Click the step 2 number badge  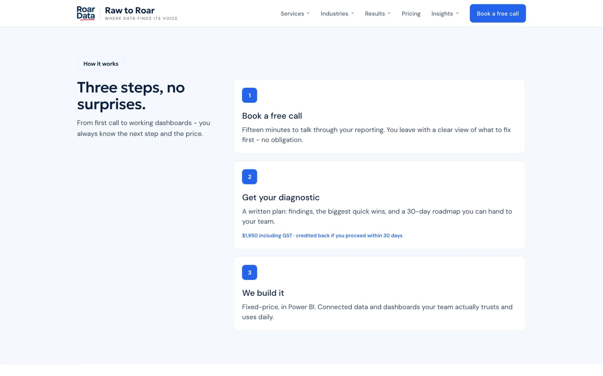pos(249,177)
